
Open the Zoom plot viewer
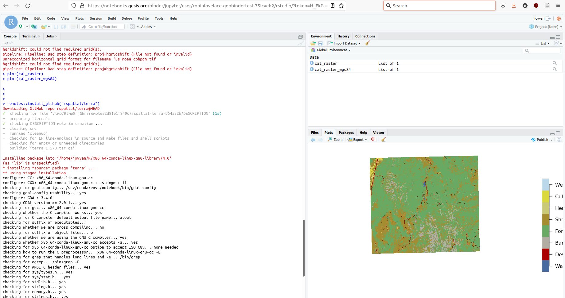(x=335, y=139)
